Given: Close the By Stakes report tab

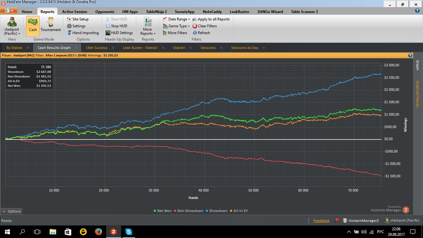Looking at the screenshot, I should tap(29, 48).
